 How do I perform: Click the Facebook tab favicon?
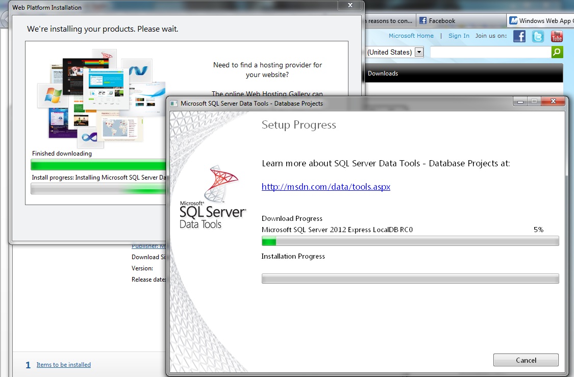pos(423,20)
